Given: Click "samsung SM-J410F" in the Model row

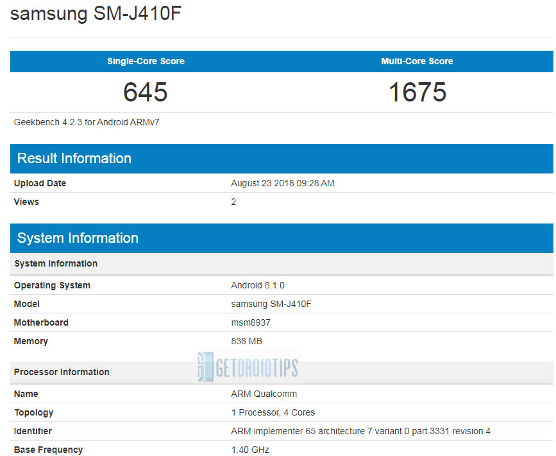Looking at the screenshot, I should 271,304.
